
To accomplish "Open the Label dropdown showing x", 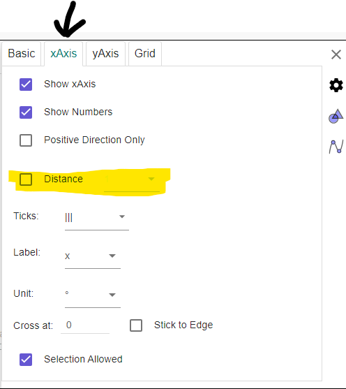I will click(x=93, y=257).
